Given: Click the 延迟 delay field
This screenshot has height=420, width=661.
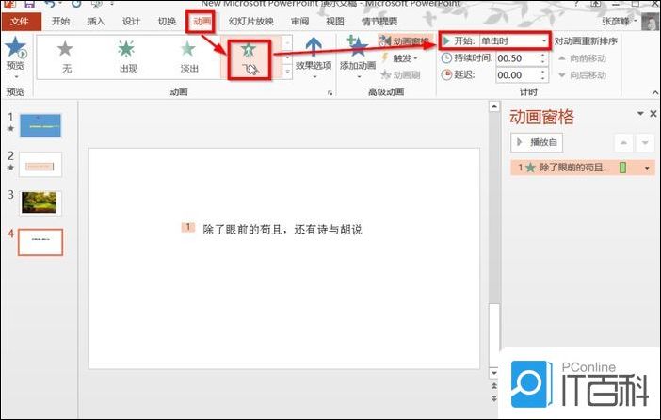Looking at the screenshot, I should tap(517, 75).
